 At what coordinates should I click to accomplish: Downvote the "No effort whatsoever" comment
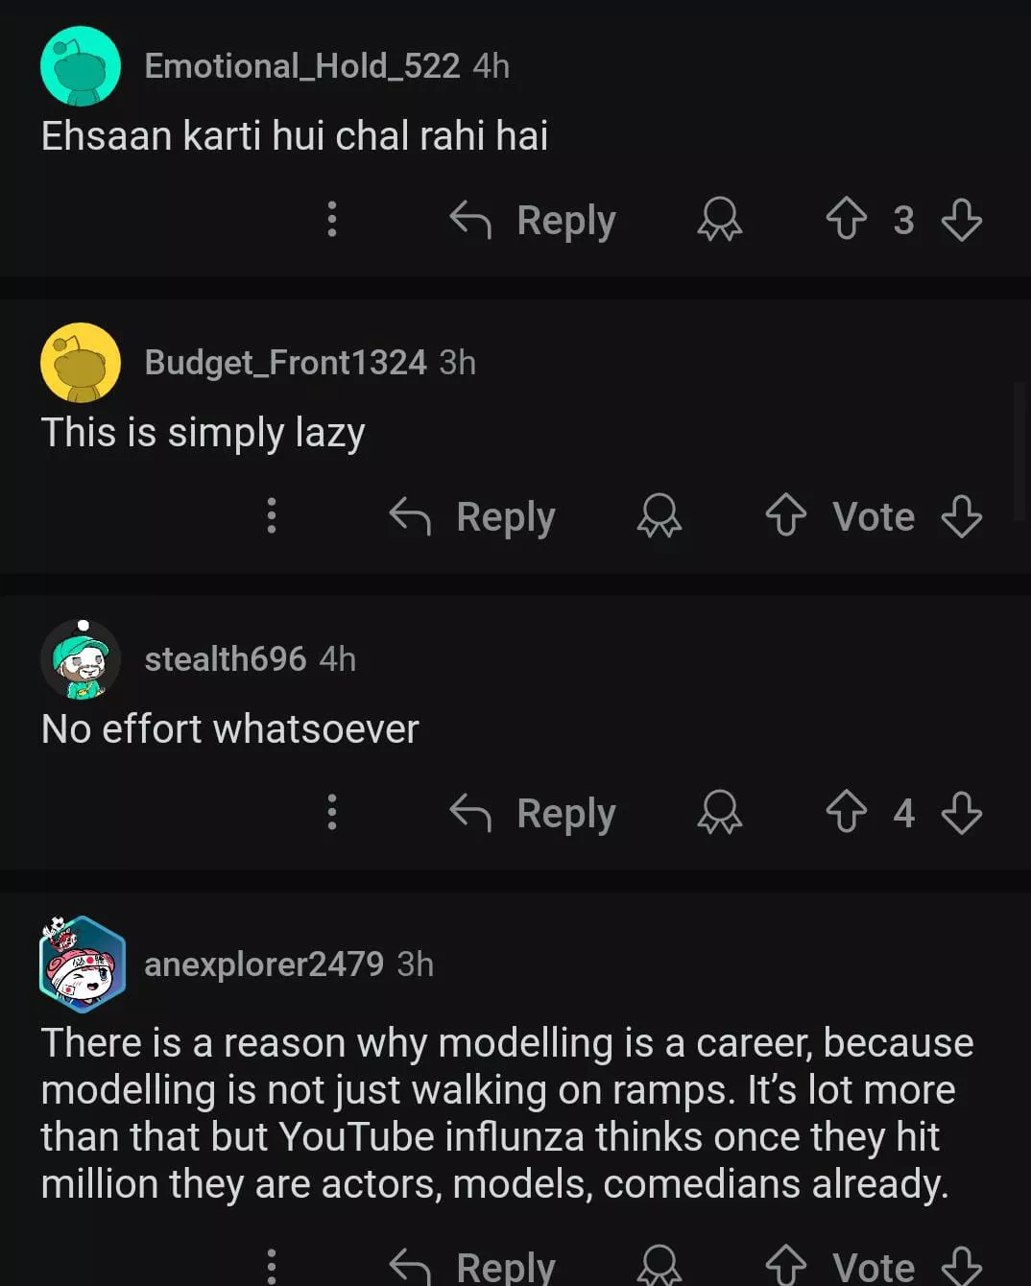[961, 812]
